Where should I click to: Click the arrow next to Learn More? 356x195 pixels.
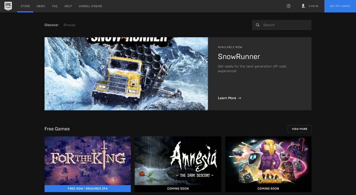pyautogui.click(x=239, y=98)
